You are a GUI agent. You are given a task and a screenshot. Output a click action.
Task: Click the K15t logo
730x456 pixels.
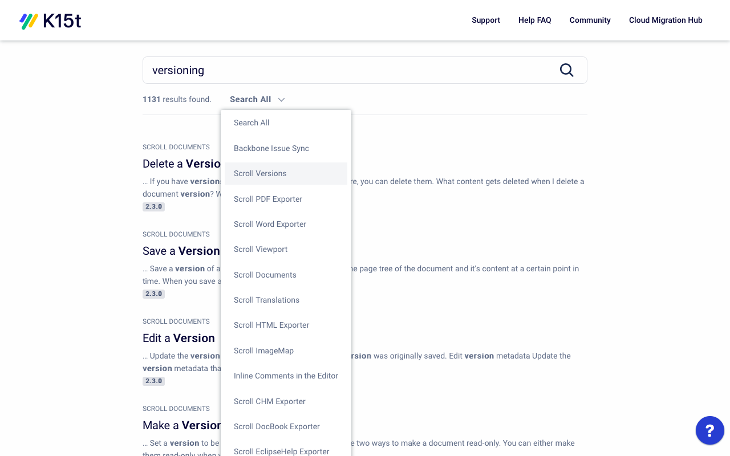pyautogui.click(x=50, y=21)
